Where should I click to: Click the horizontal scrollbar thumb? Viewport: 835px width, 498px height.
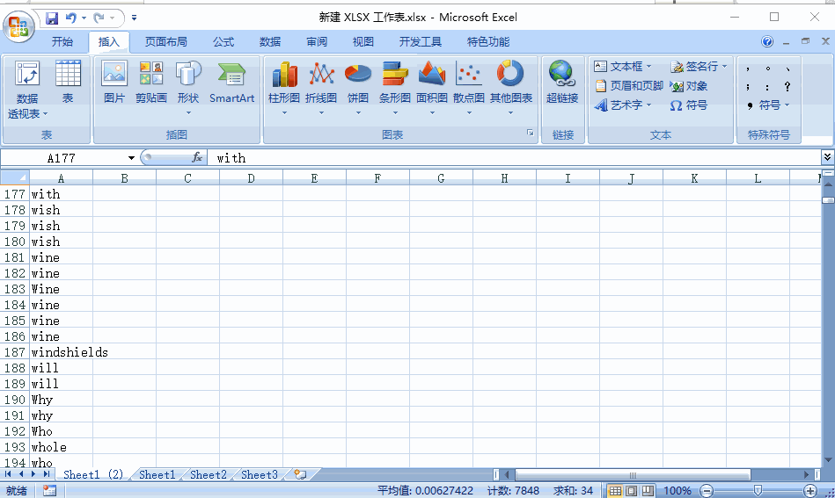(634, 474)
